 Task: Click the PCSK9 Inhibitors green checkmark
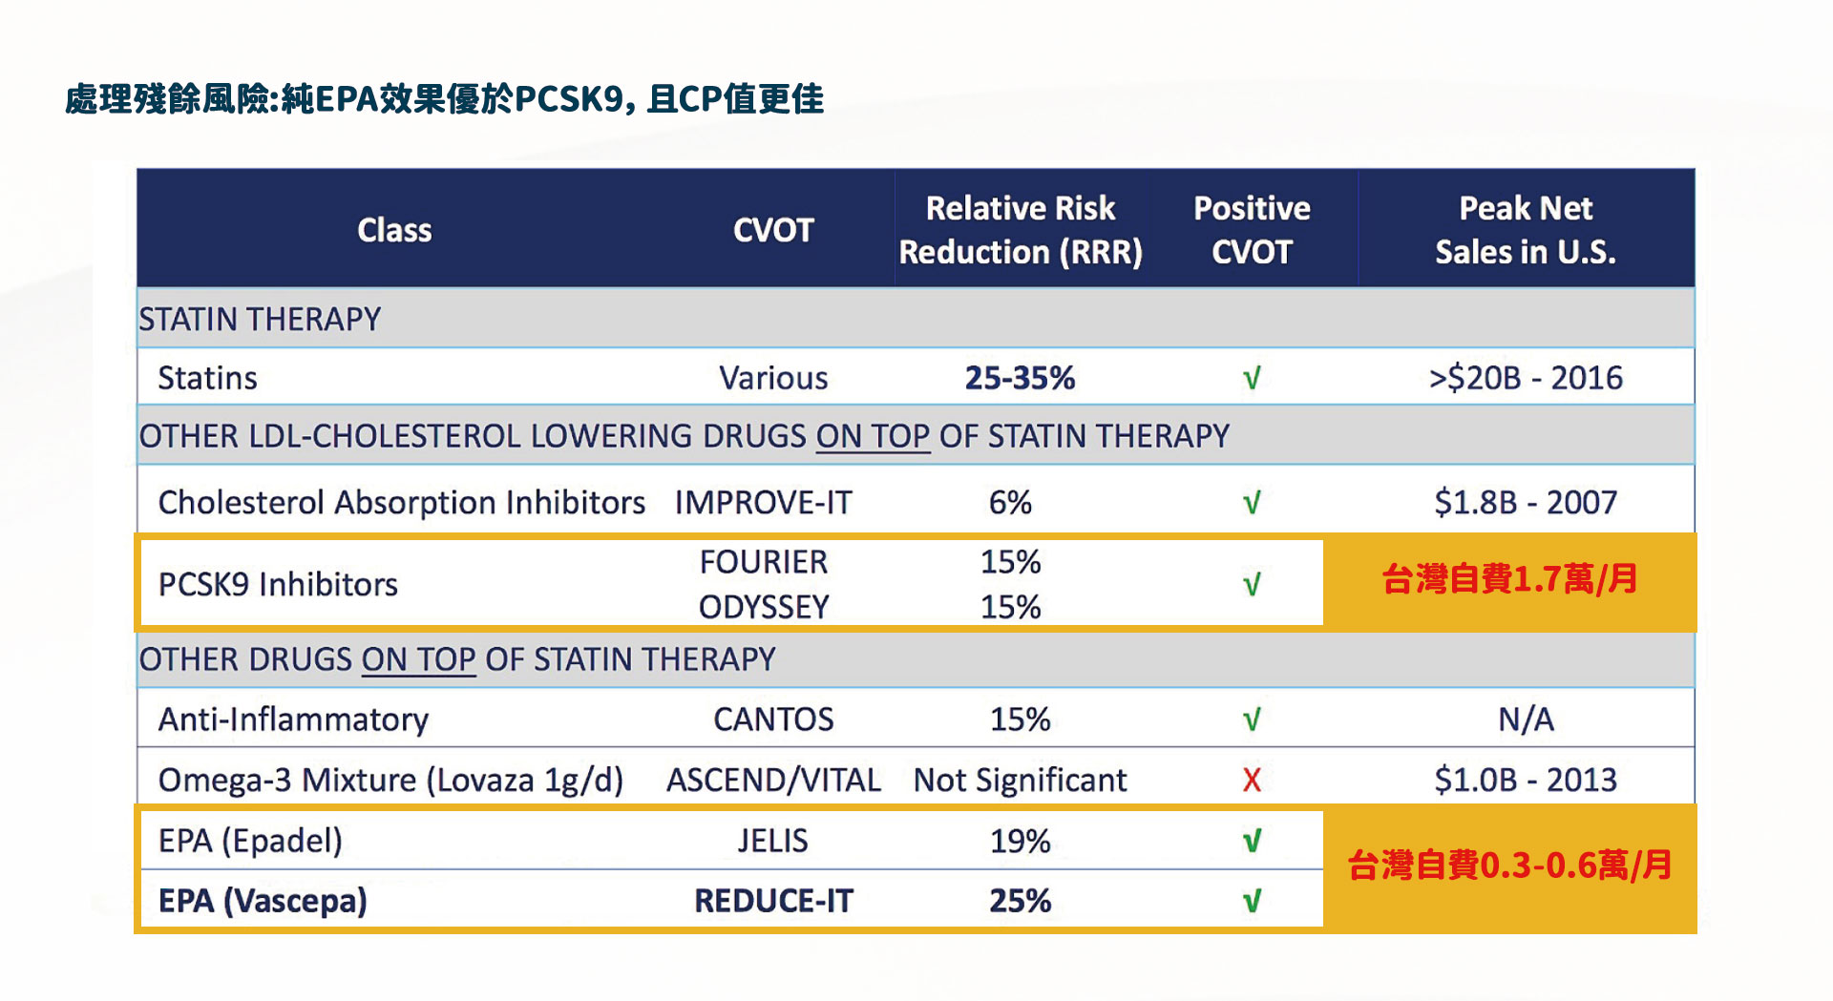coord(1252,584)
